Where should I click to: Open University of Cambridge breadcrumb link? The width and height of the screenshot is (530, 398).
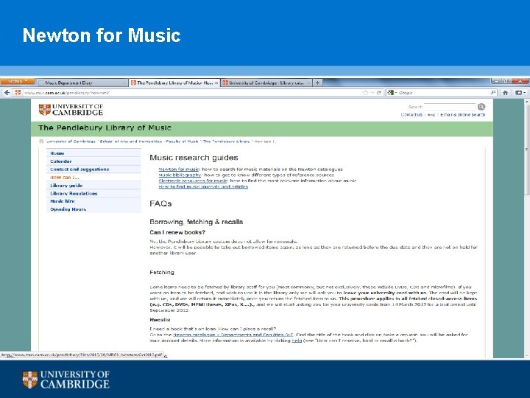tap(71, 142)
